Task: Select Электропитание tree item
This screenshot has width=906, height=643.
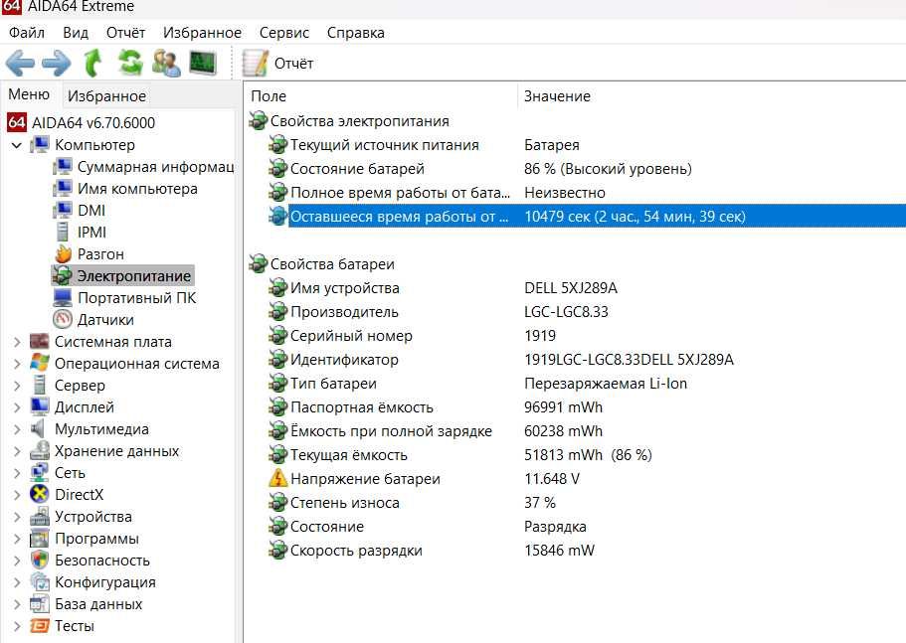Action: click(122, 276)
